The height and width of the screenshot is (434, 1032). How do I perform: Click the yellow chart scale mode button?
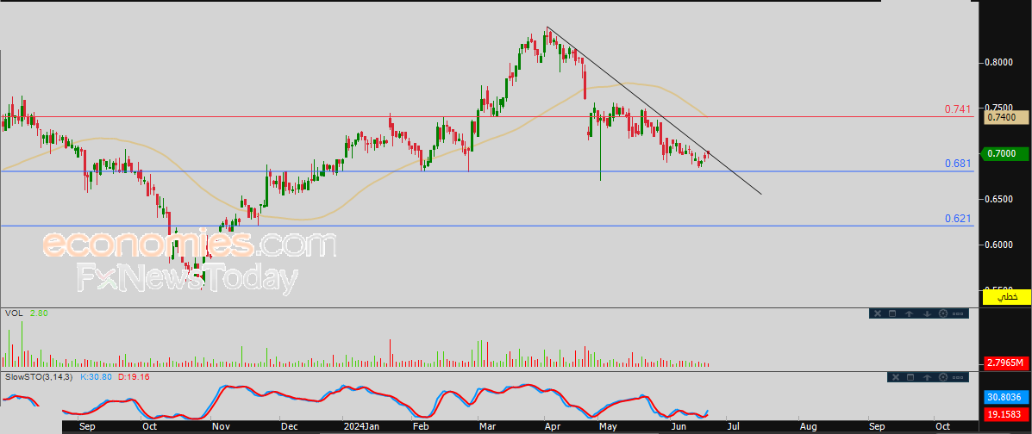(x=1006, y=296)
